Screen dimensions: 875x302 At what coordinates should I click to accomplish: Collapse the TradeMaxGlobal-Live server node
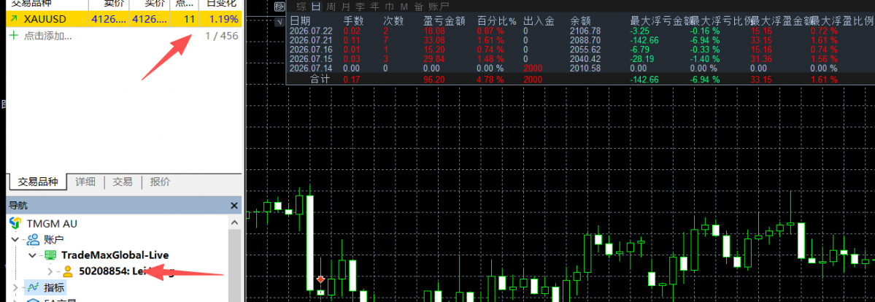[33, 255]
